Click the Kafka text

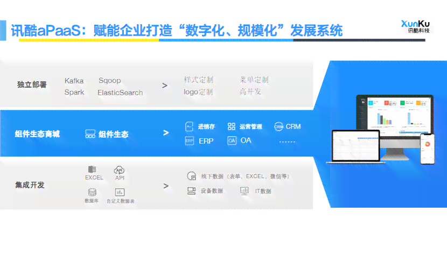coord(74,81)
